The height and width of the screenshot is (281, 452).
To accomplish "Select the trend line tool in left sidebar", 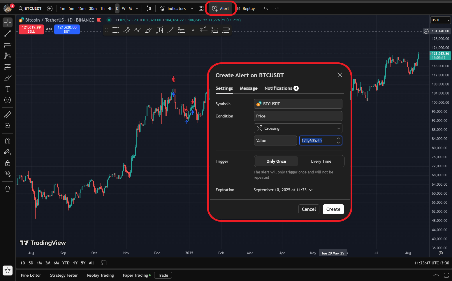I will point(8,34).
